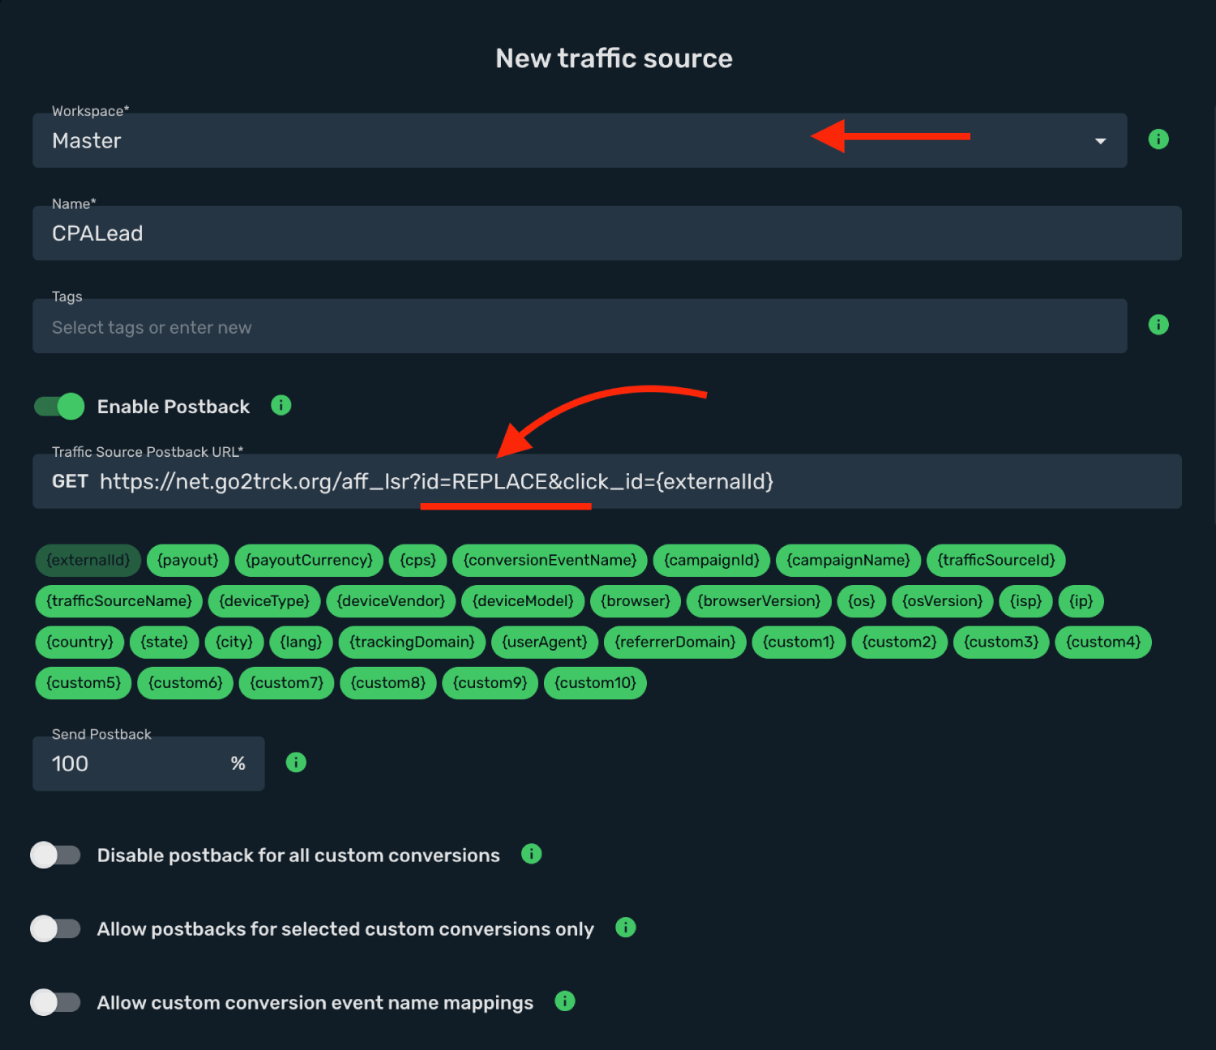Insert the {campaignName} token
The height and width of the screenshot is (1050, 1216).
(x=849, y=560)
